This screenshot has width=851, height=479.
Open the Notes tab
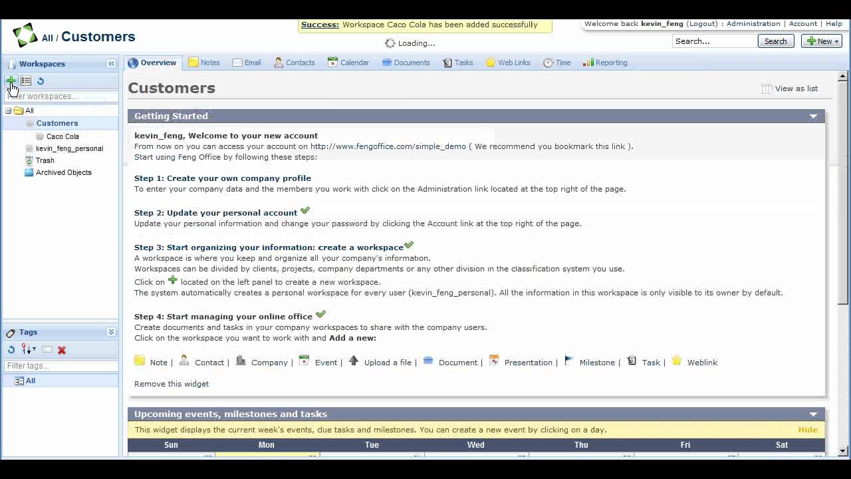pyautogui.click(x=204, y=63)
